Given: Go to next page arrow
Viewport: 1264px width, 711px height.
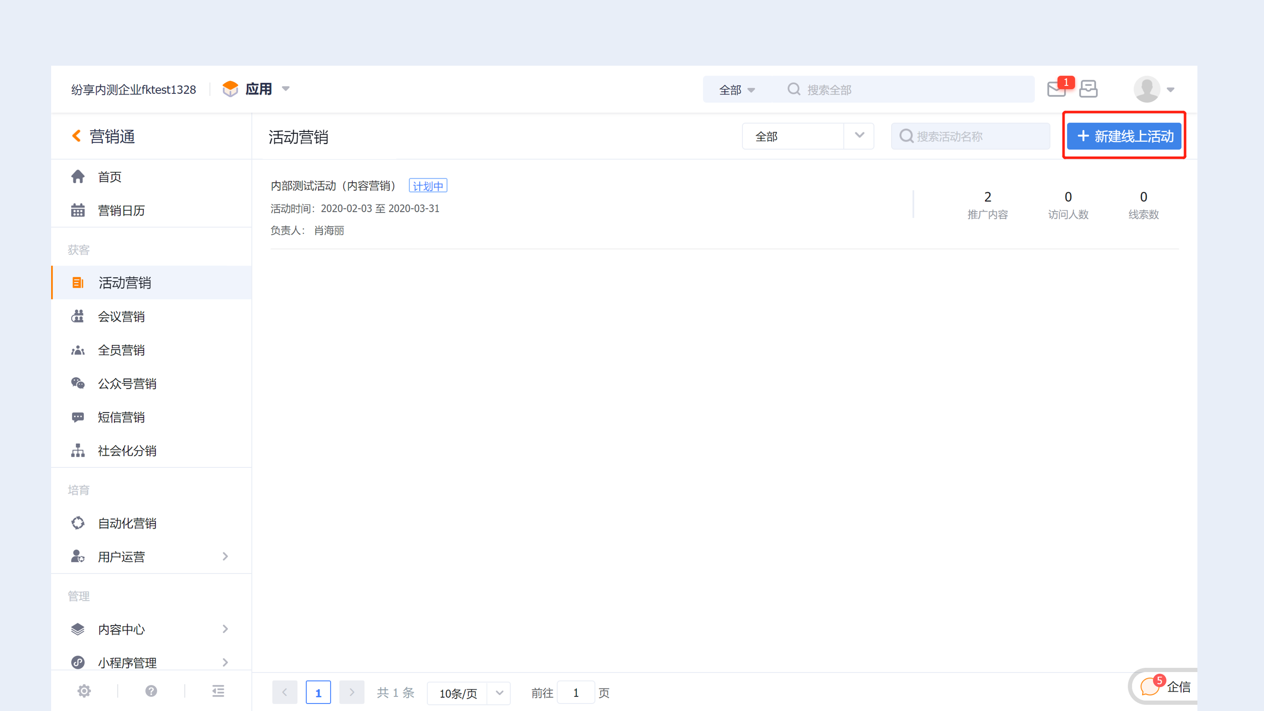Looking at the screenshot, I should pyautogui.click(x=351, y=692).
